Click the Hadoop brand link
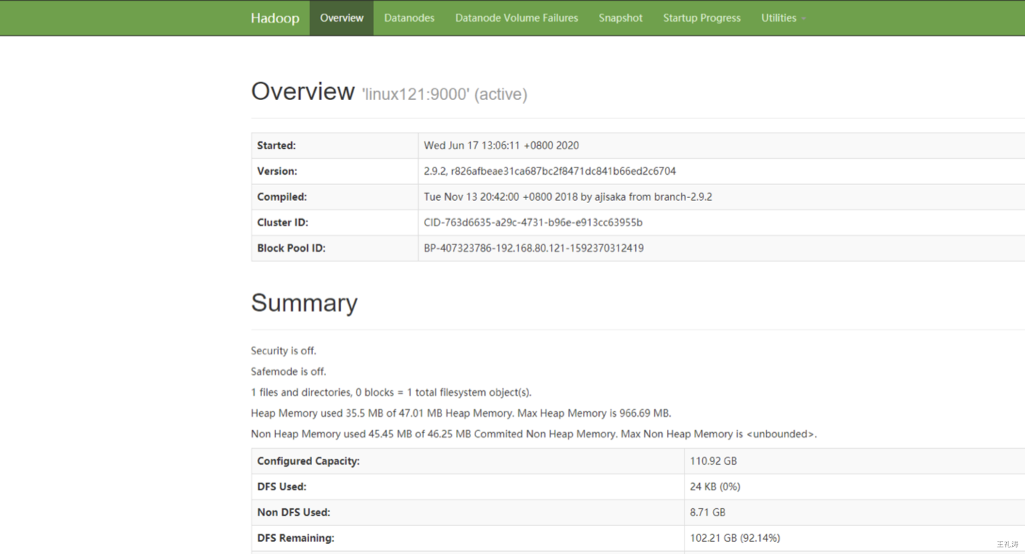The width and height of the screenshot is (1025, 554). 275,18
